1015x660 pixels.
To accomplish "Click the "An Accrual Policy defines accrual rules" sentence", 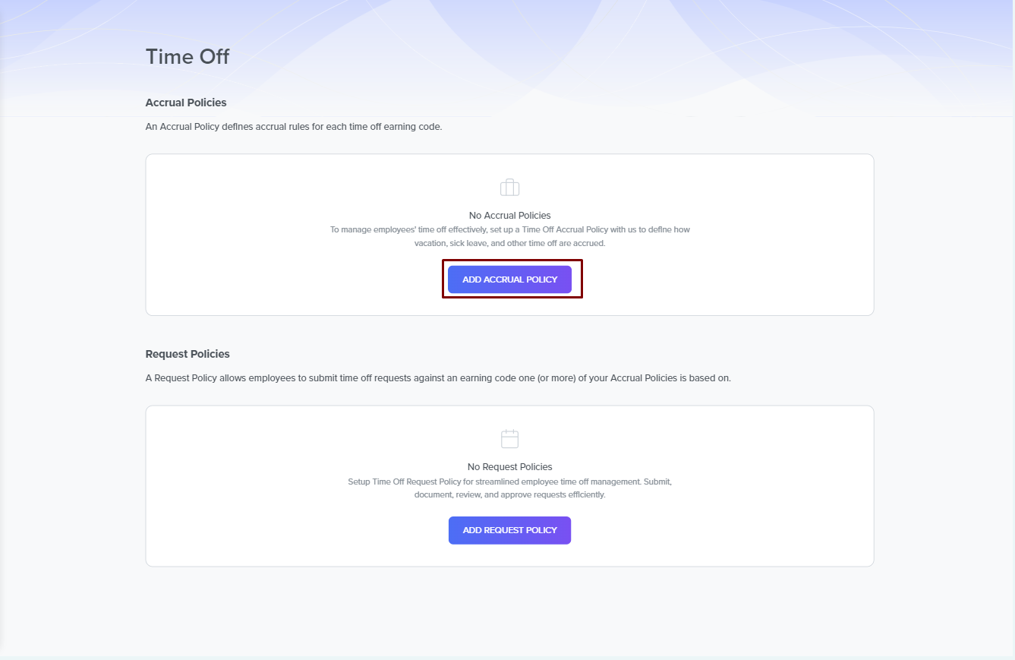I will pos(293,127).
